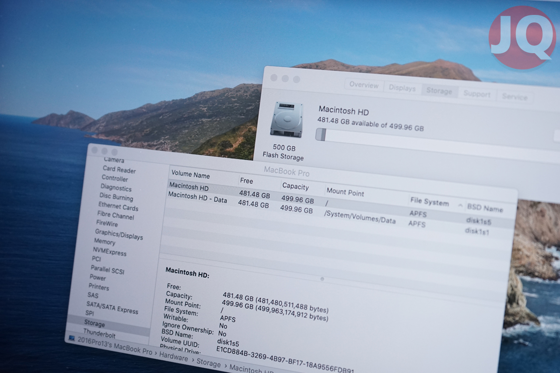This screenshot has width=560, height=373.
Task: Click the File System column header
Action: tap(430, 201)
